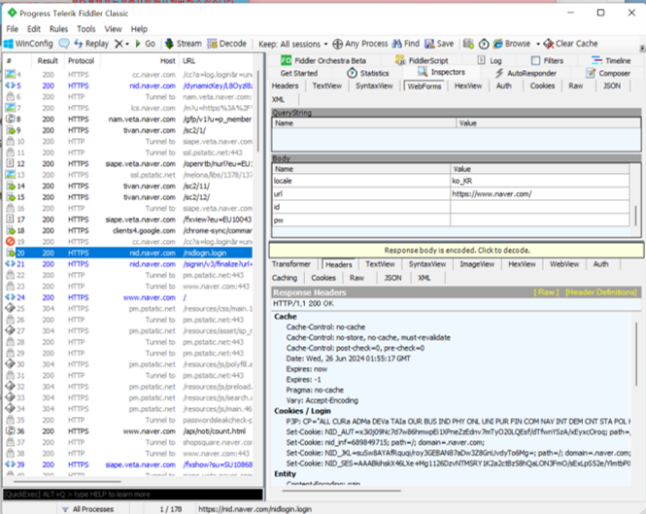
Task: Click 'Response body is encoded' decode bar
Action: tap(457, 251)
